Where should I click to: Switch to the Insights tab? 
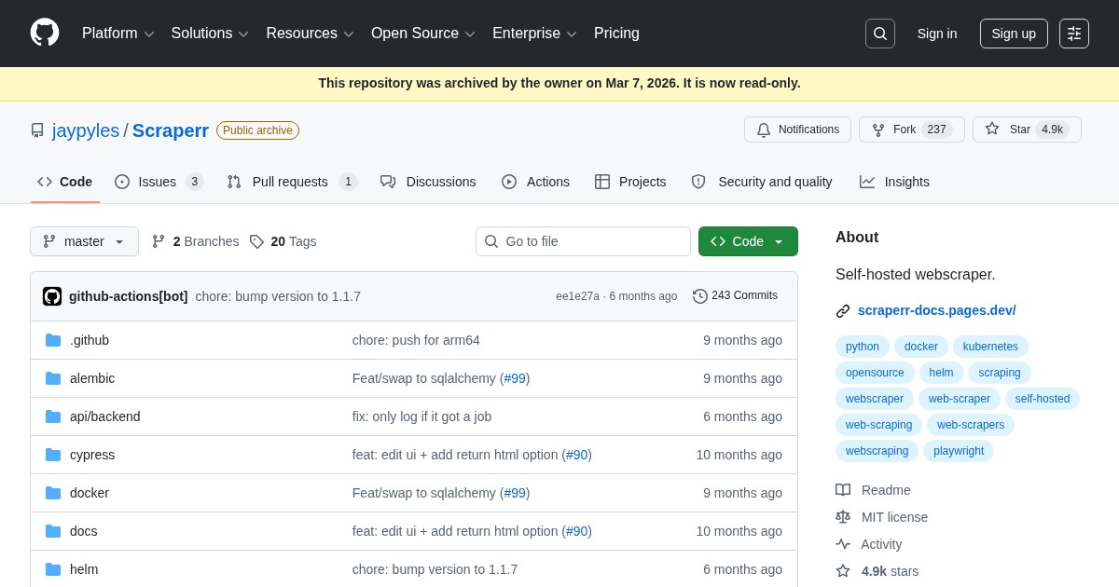point(894,182)
